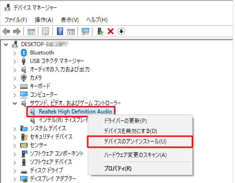Choose デバイスを無効にする(D) from context menu
This screenshot has width=235, height=183.
tap(140, 131)
